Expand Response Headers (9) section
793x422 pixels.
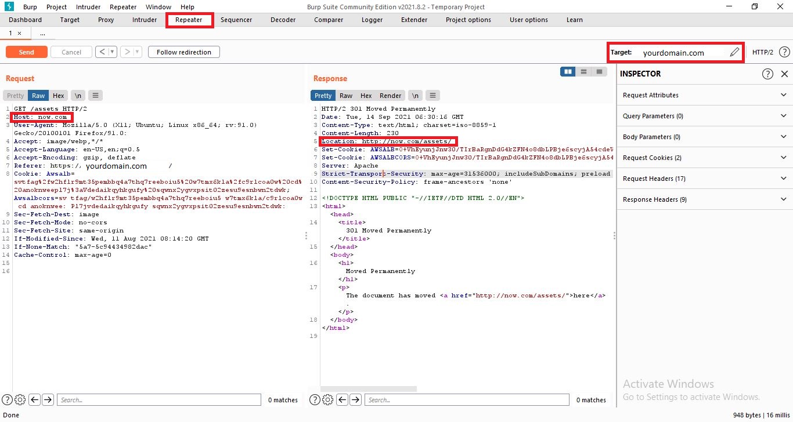coord(705,199)
